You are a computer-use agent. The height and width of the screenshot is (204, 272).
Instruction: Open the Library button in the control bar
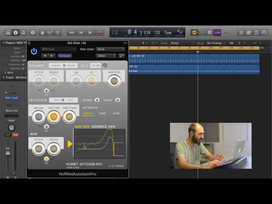click(8, 32)
